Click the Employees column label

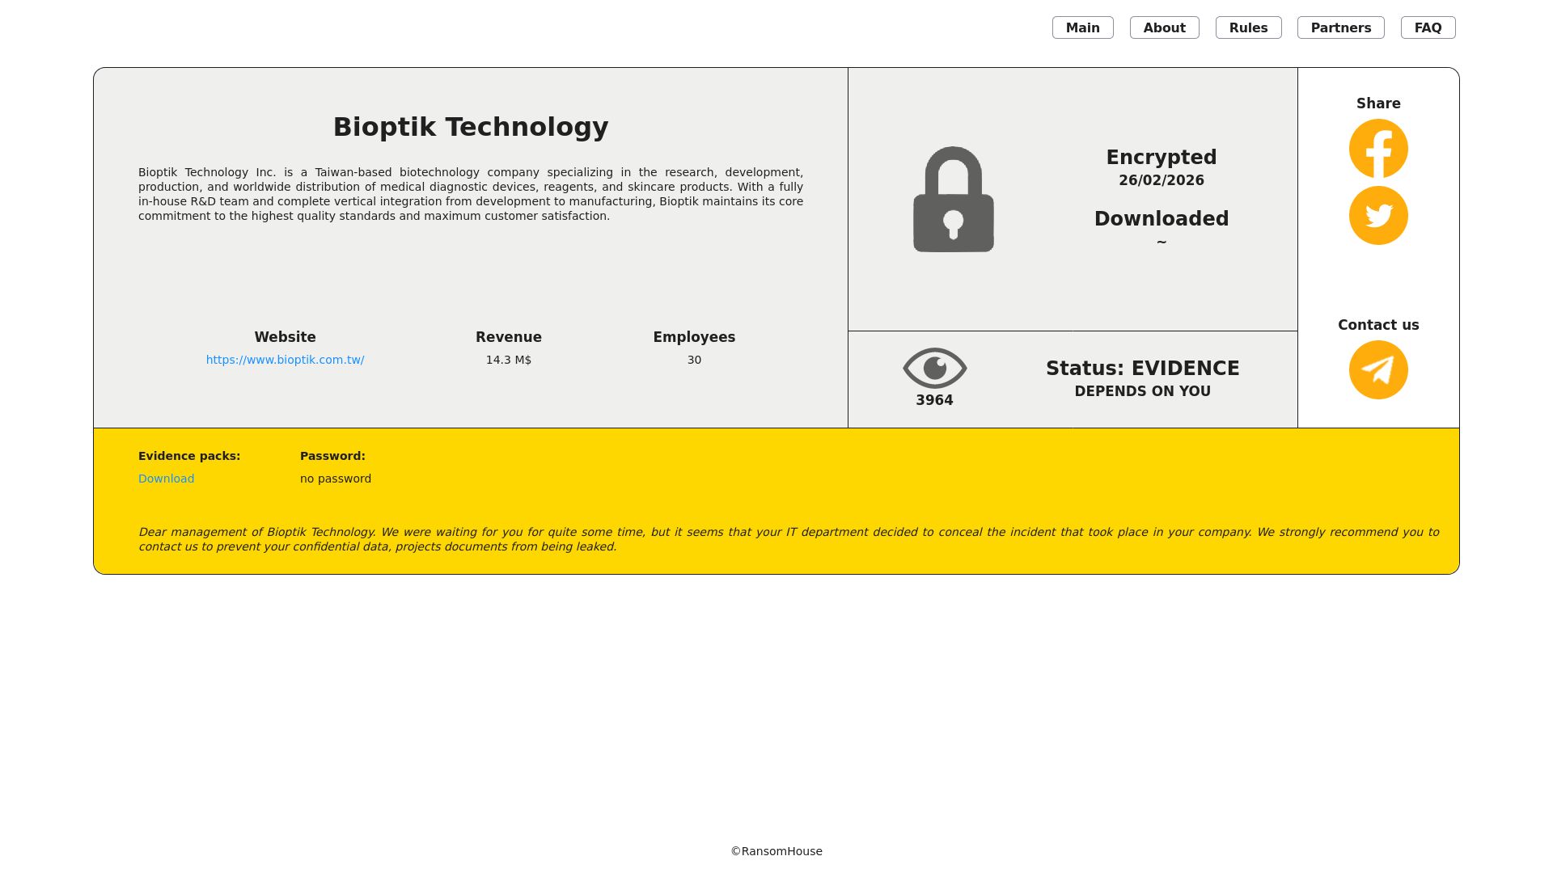[x=695, y=337]
